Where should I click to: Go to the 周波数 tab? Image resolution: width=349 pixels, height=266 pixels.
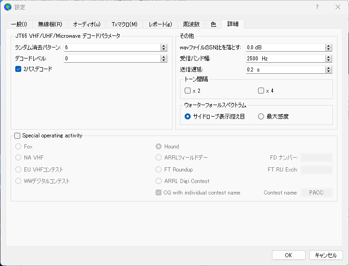pos(191,24)
